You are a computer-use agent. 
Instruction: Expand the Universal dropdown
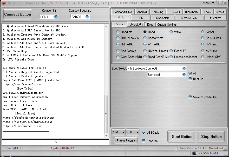(184, 75)
